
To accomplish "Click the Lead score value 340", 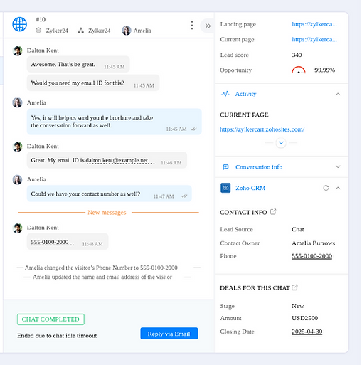I will pos(297,55).
